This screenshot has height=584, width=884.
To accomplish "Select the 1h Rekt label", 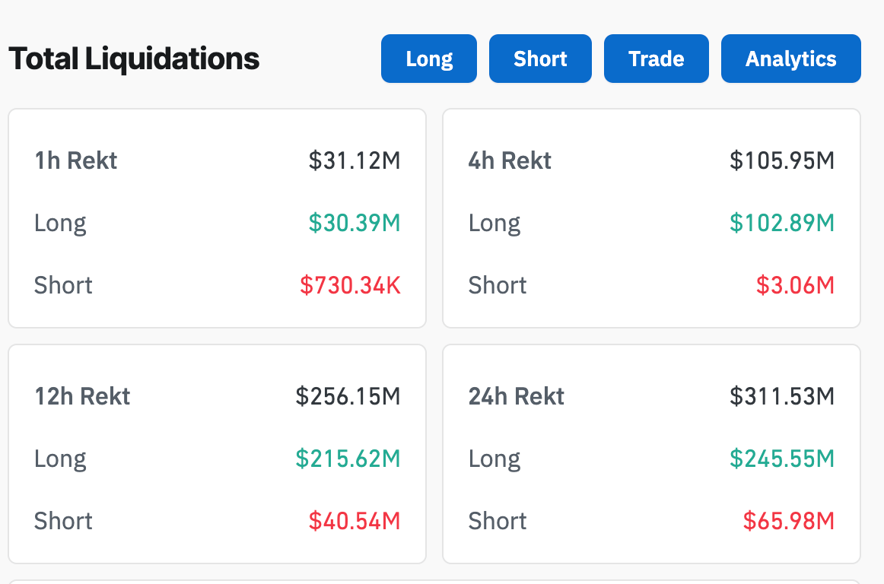I will 76,160.
